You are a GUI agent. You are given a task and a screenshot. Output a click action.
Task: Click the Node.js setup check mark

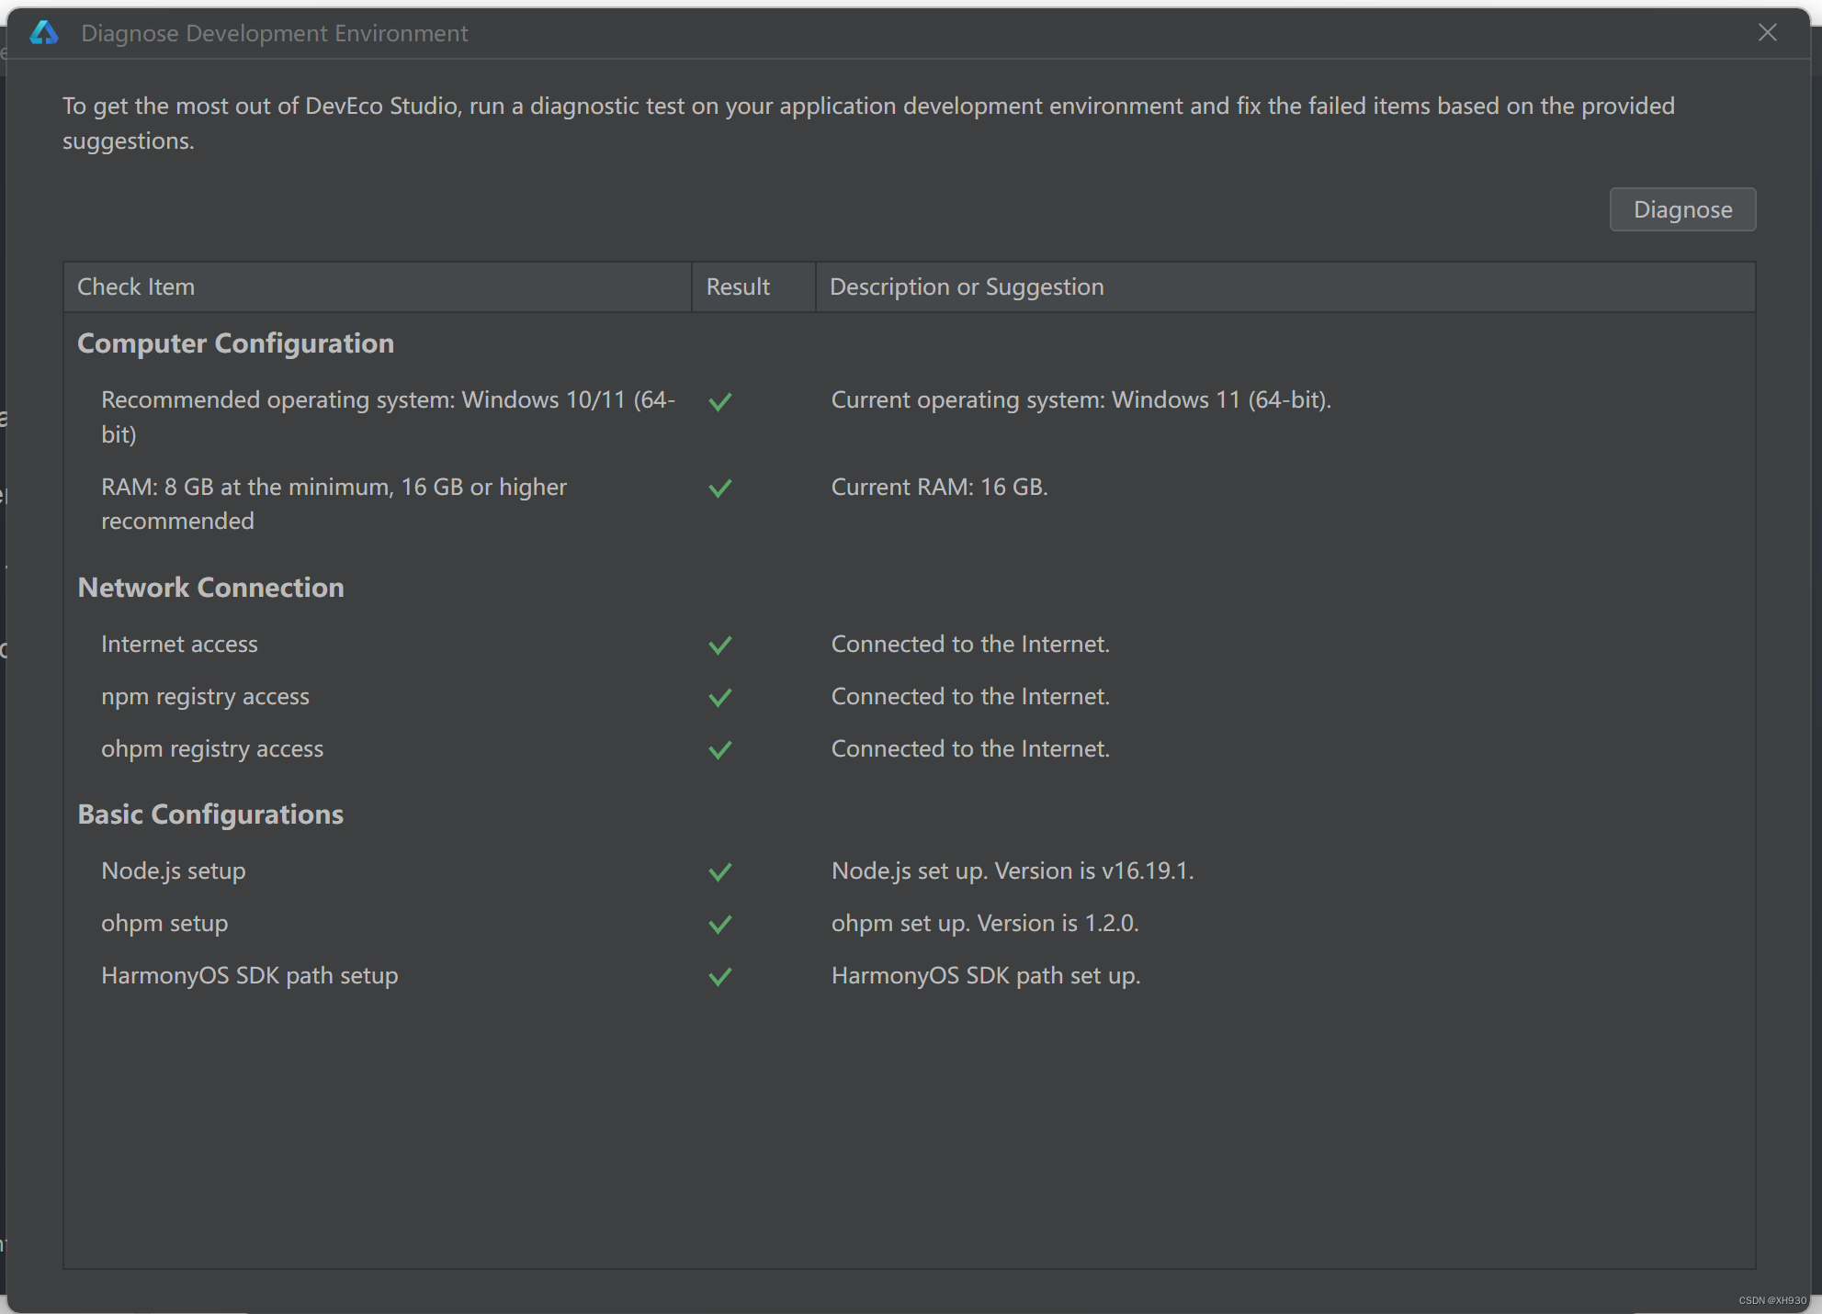[x=720, y=871]
